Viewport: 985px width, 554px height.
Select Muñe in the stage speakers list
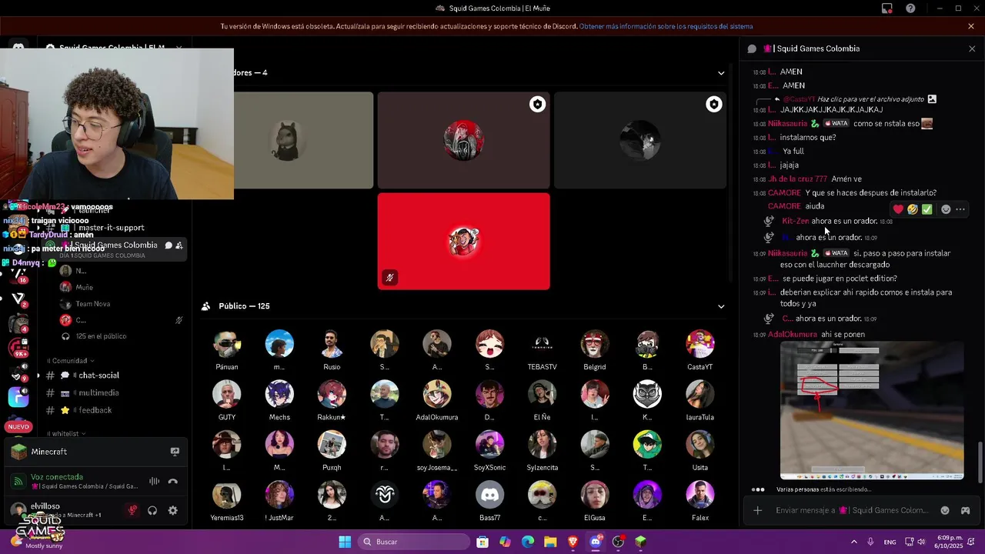85,288
